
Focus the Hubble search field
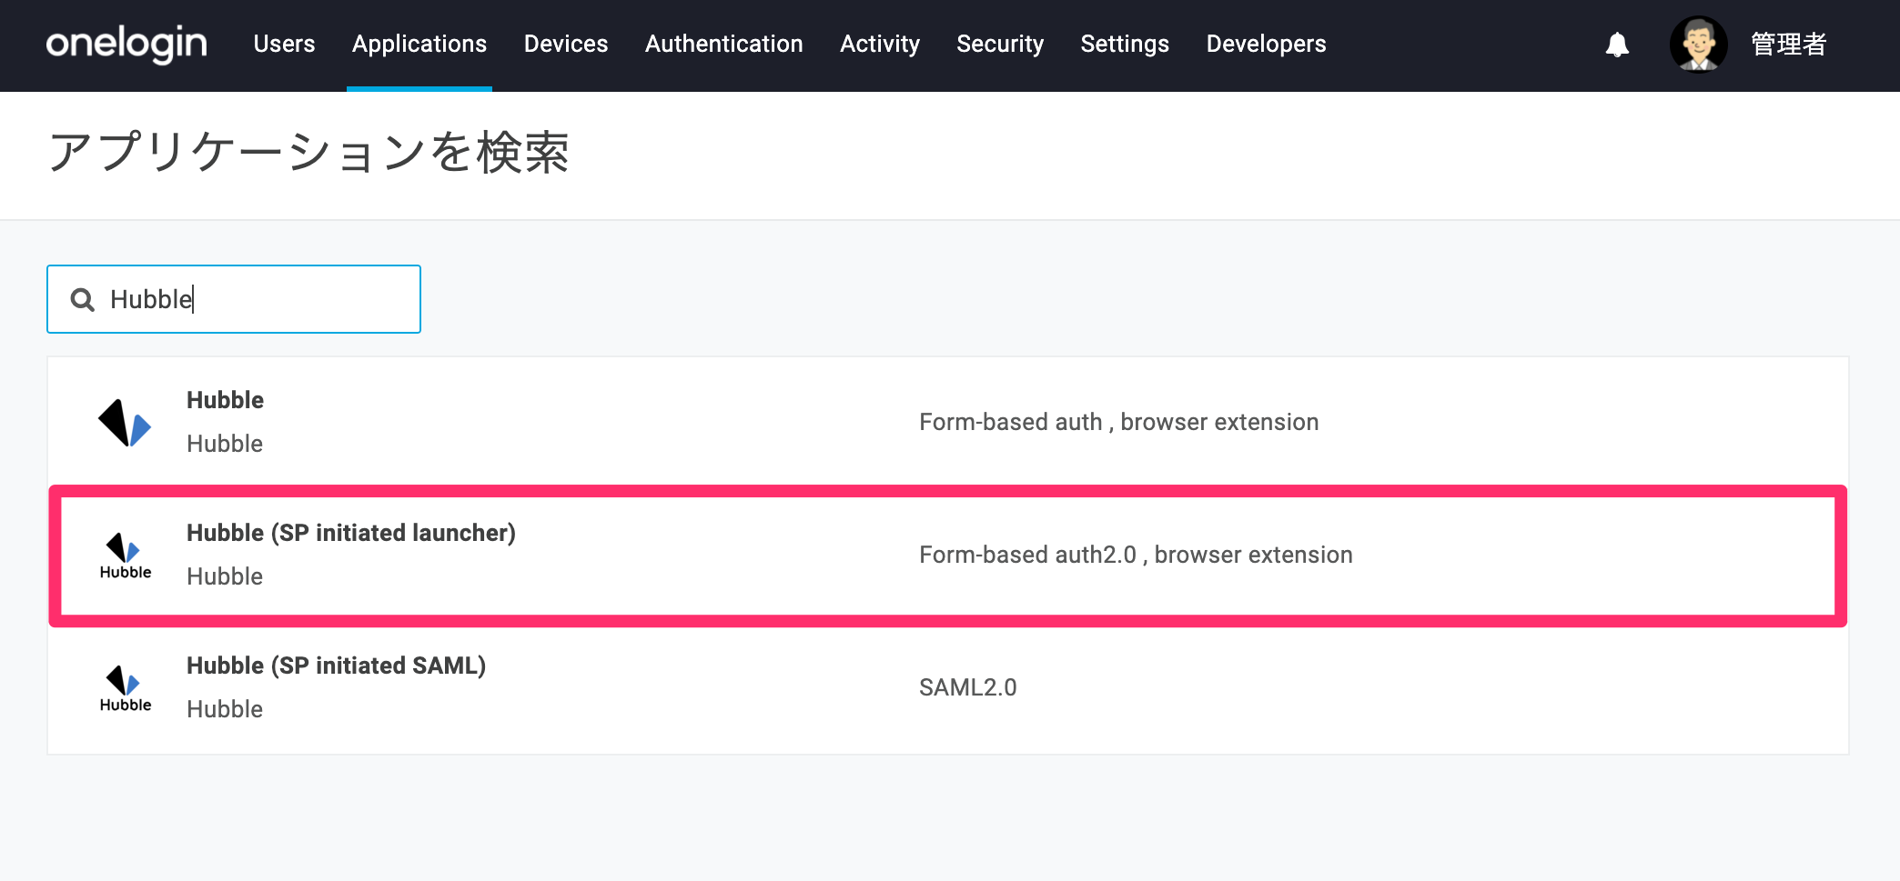click(234, 299)
